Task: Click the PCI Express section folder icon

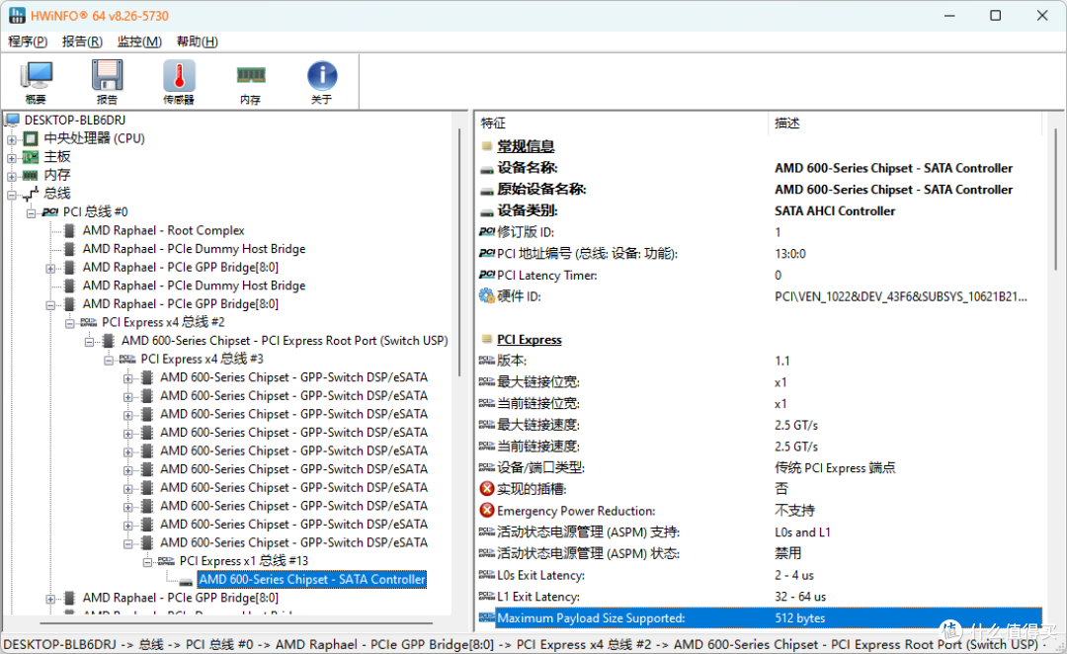Action: point(486,339)
